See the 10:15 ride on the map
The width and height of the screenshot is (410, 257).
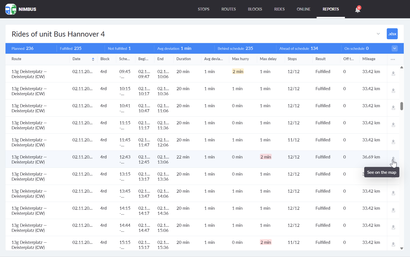click(393, 91)
